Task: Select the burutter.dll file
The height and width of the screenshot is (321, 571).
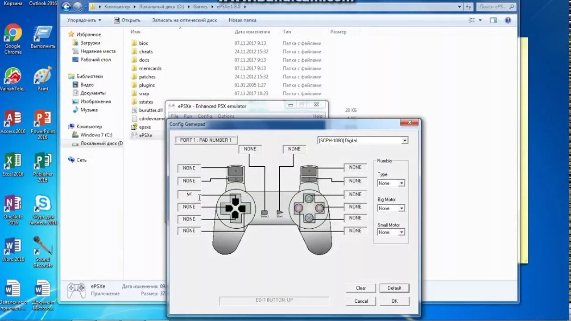Action: [x=150, y=110]
